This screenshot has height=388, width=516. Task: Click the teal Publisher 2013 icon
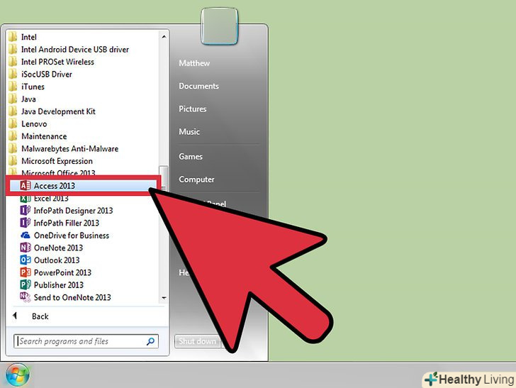pos(26,285)
